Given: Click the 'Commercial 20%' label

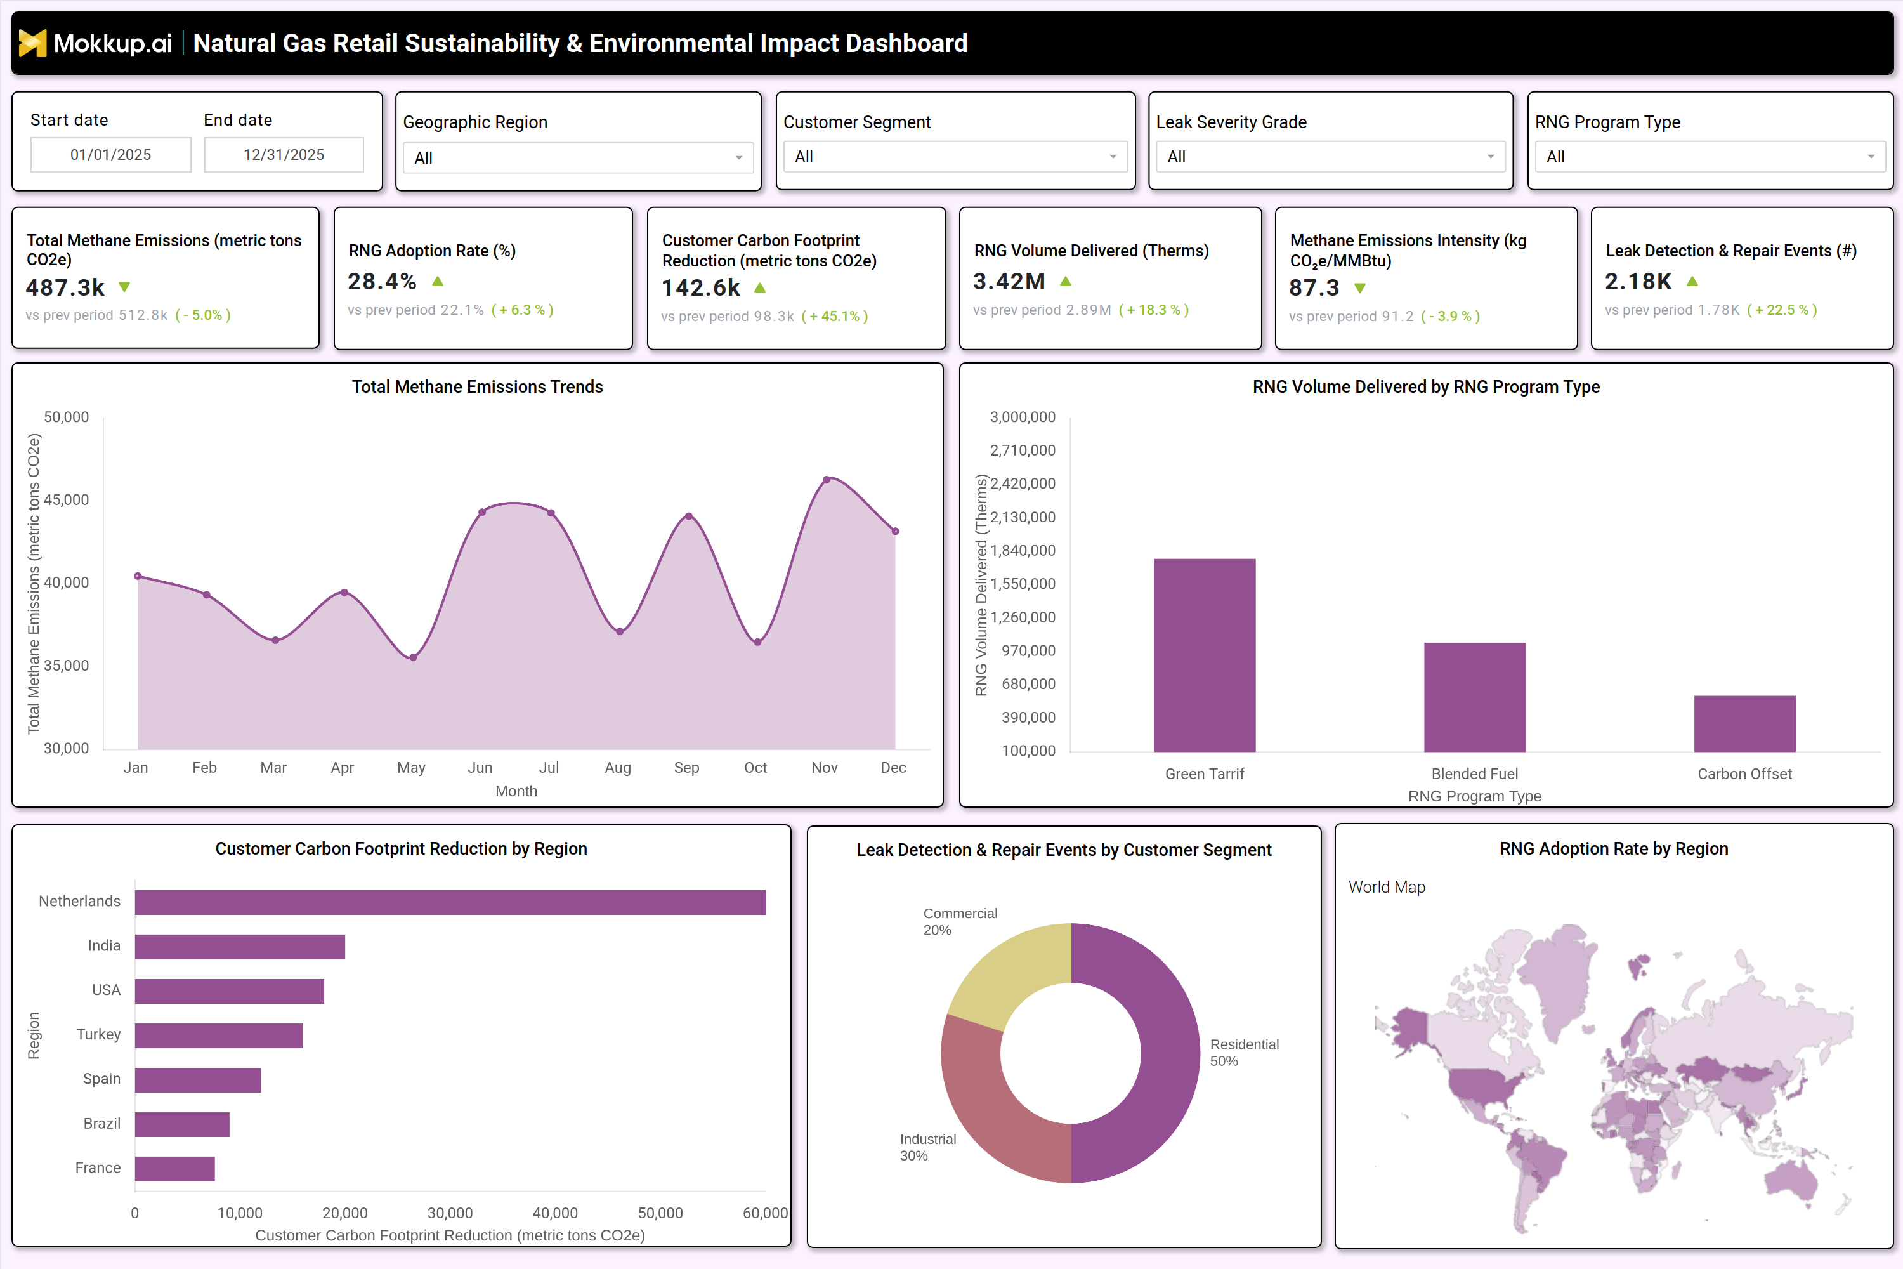Looking at the screenshot, I should [960, 921].
